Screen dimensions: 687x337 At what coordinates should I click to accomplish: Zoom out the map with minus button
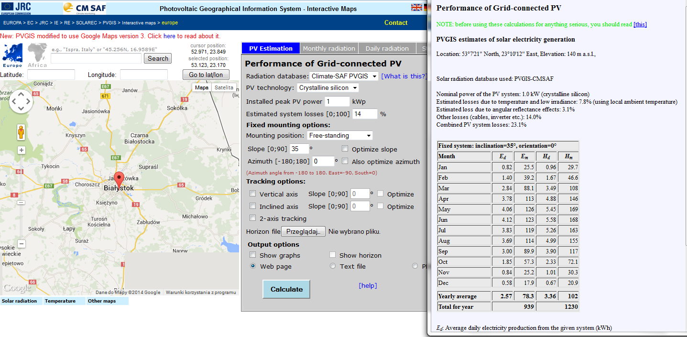21,244
